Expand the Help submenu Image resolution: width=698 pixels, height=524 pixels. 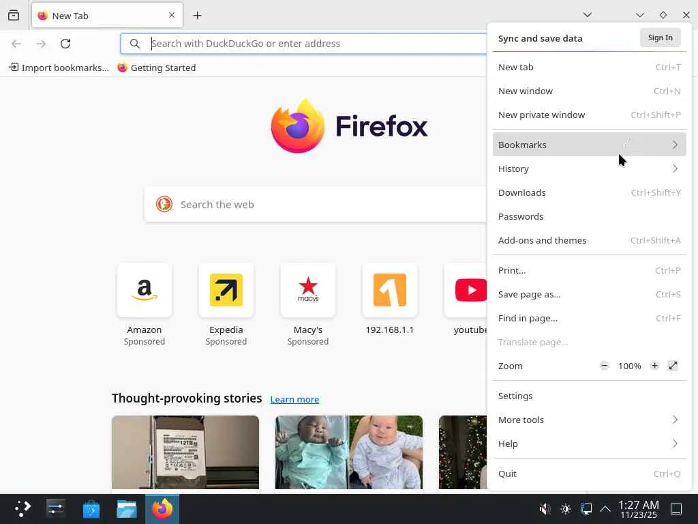[x=590, y=443]
